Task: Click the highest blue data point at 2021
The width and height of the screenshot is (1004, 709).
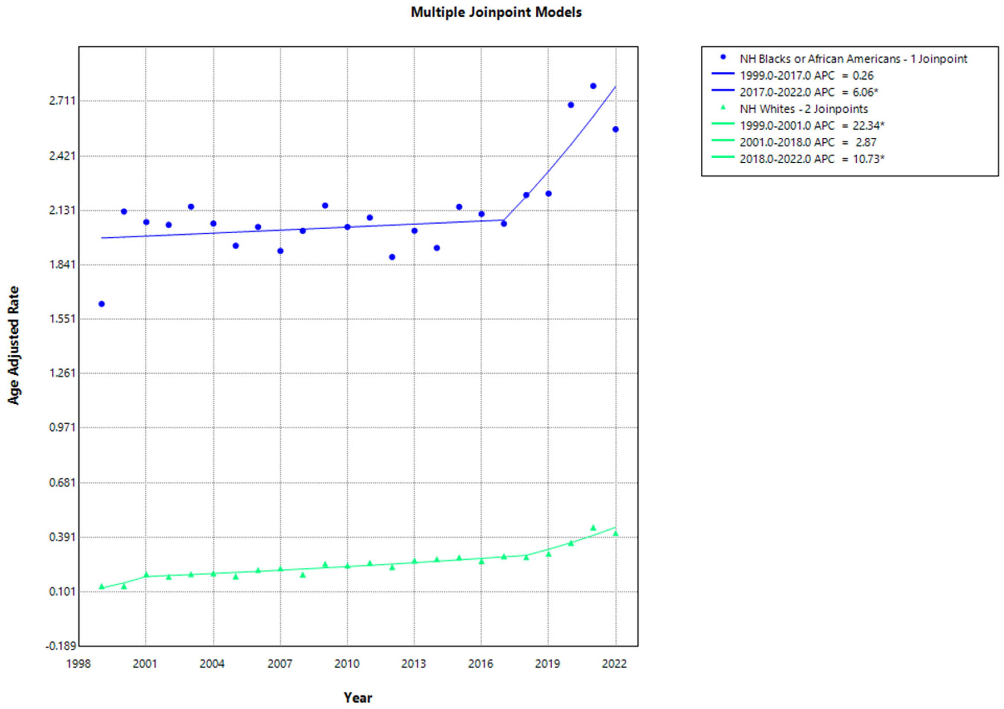Action: pyautogui.click(x=593, y=86)
